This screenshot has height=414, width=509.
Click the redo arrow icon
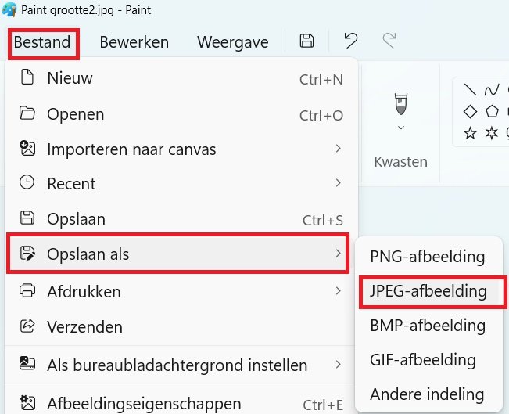[x=389, y=41]
